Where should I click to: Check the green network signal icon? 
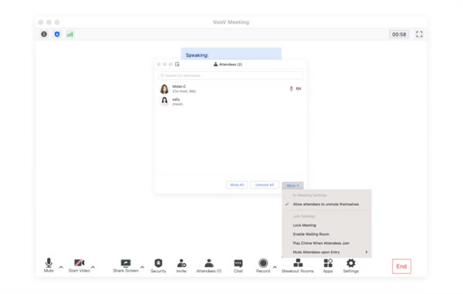tap(70, 34)
